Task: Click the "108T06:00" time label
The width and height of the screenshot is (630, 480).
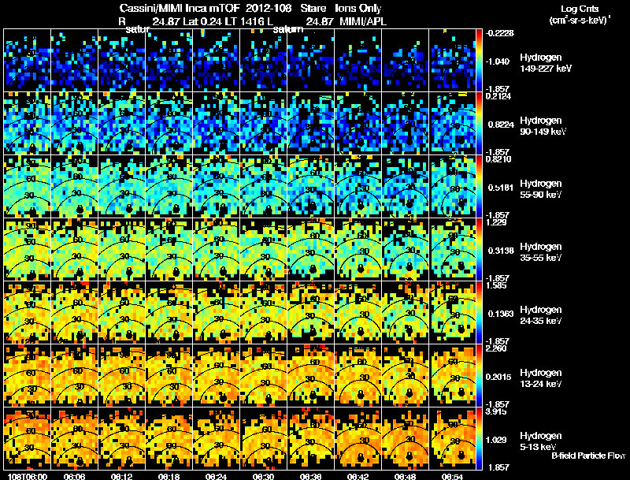Action: coord(28,476)
